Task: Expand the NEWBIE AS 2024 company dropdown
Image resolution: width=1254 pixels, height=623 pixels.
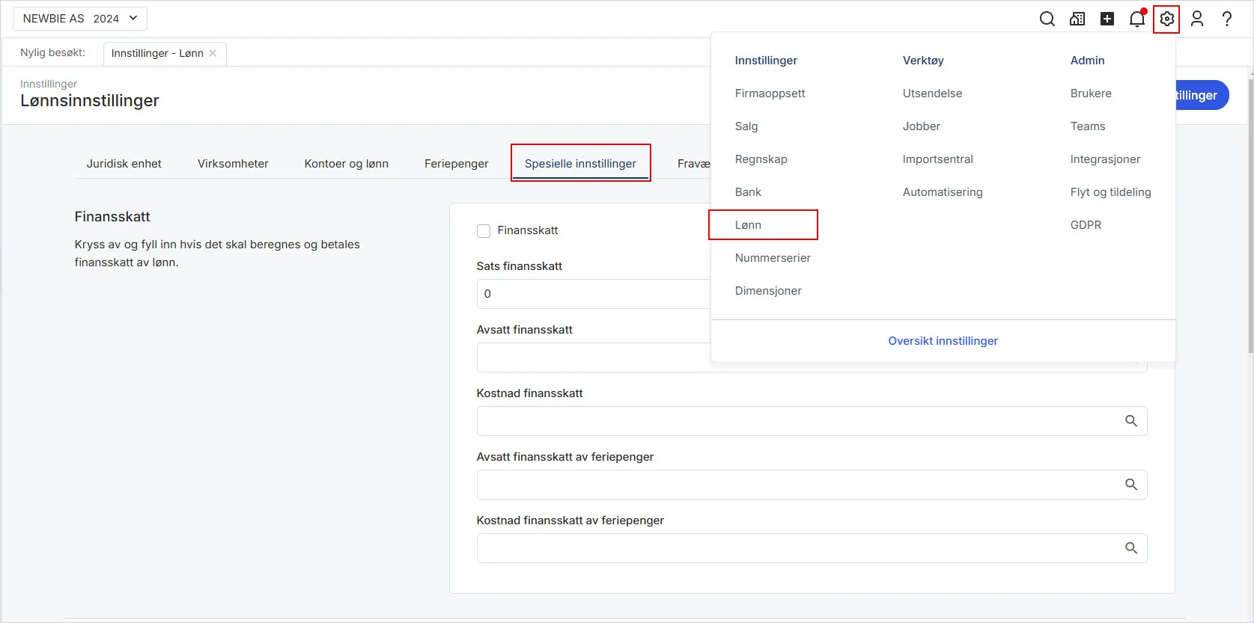Action: coord(80,19)
